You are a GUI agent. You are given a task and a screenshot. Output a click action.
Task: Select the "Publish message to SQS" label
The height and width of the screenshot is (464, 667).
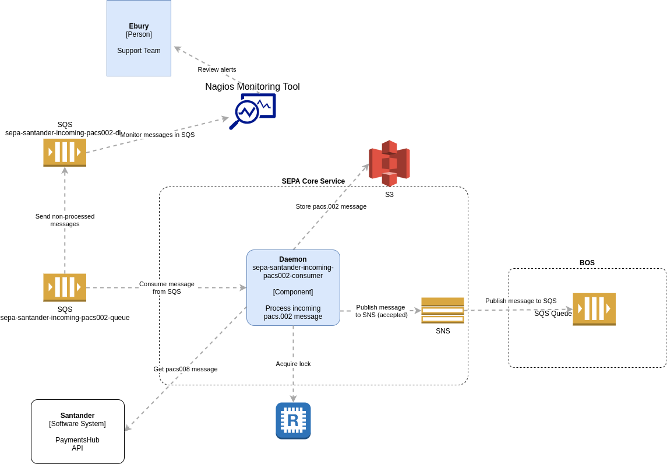click(521, 301)
